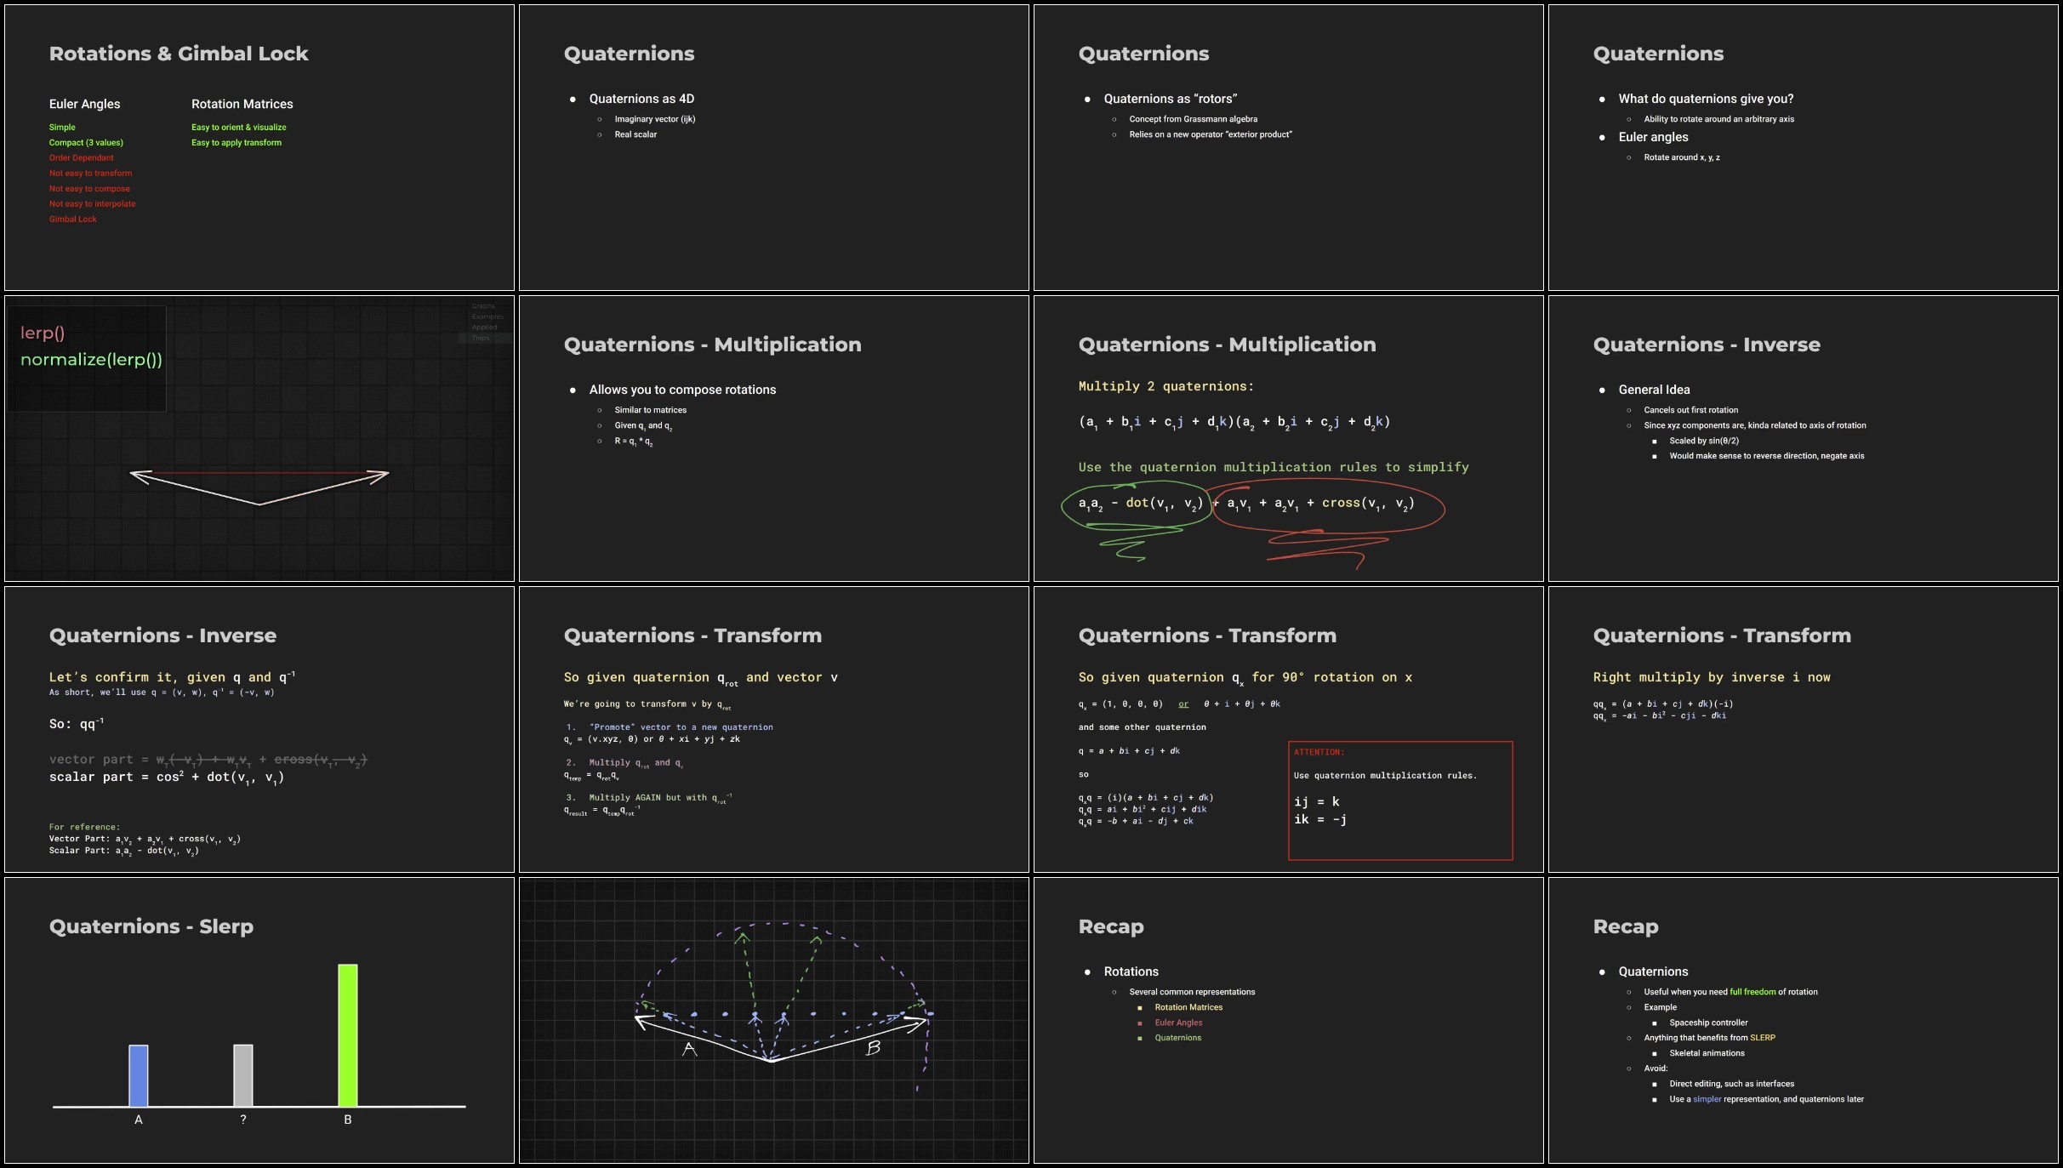Image resolution: width=2063 pixels, height=1168 pixels.
Task: Click the red 'lerp()' label
Action: click(x=43, y=333)
